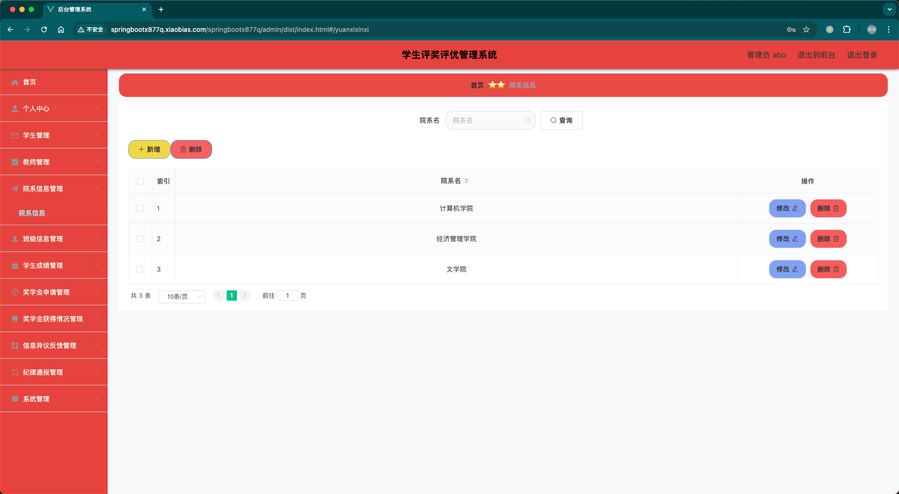Viewport: 899px width, 494px height.
Task: Click 修改 for 计算机学院
Action: 787,208
